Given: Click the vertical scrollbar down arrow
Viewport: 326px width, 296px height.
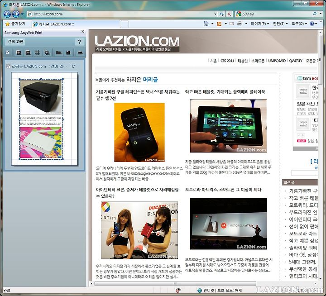Looking at the screenshot, I should pos(321,279).
